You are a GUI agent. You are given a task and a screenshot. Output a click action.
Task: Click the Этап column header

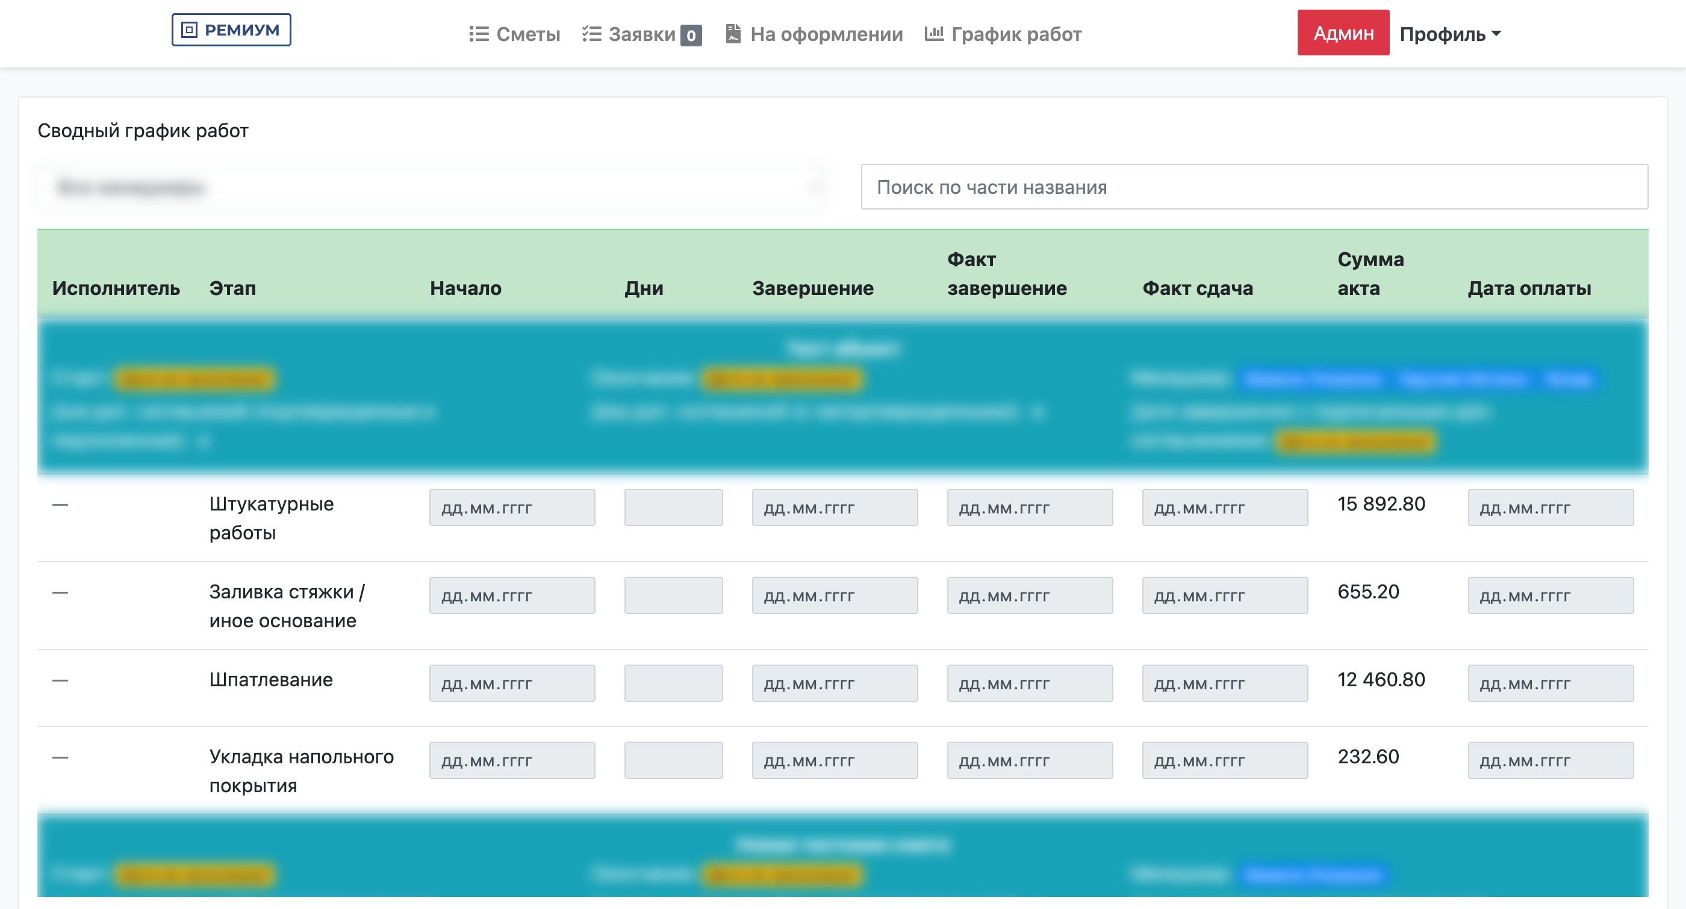(x=232, y=288)
